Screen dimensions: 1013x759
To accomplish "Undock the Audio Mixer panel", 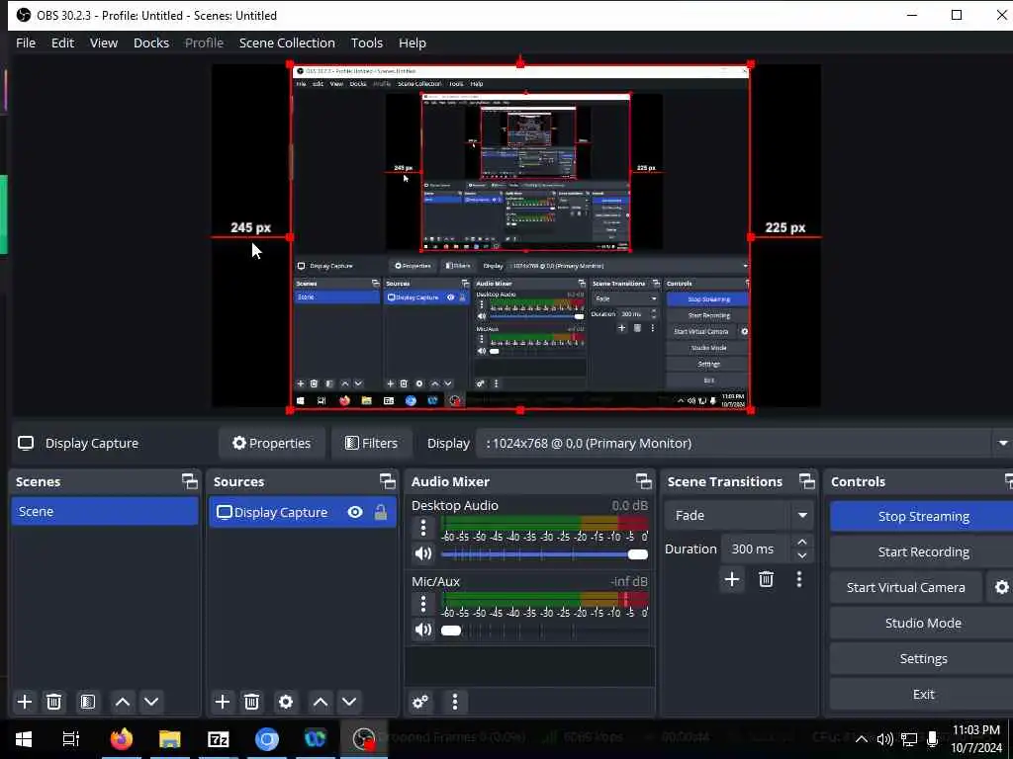I will 643,481.
